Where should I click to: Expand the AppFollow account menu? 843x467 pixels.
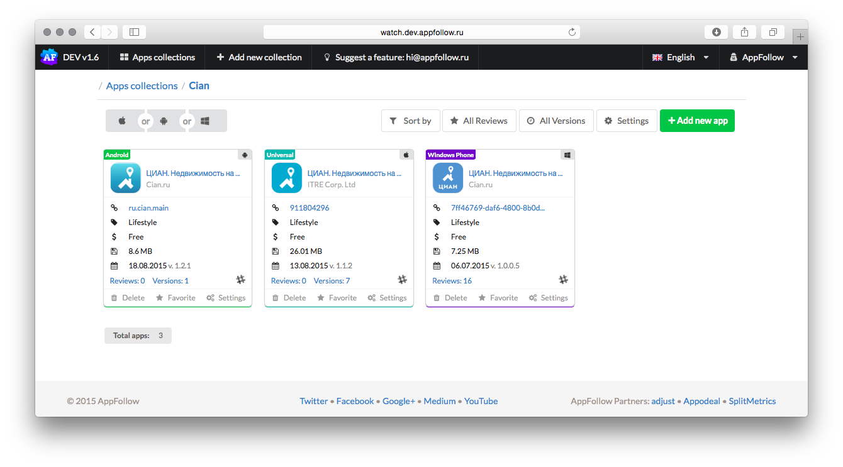763,57
